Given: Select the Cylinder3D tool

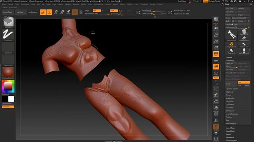Looking at the screenshot, I should click(x=244, y=32).
